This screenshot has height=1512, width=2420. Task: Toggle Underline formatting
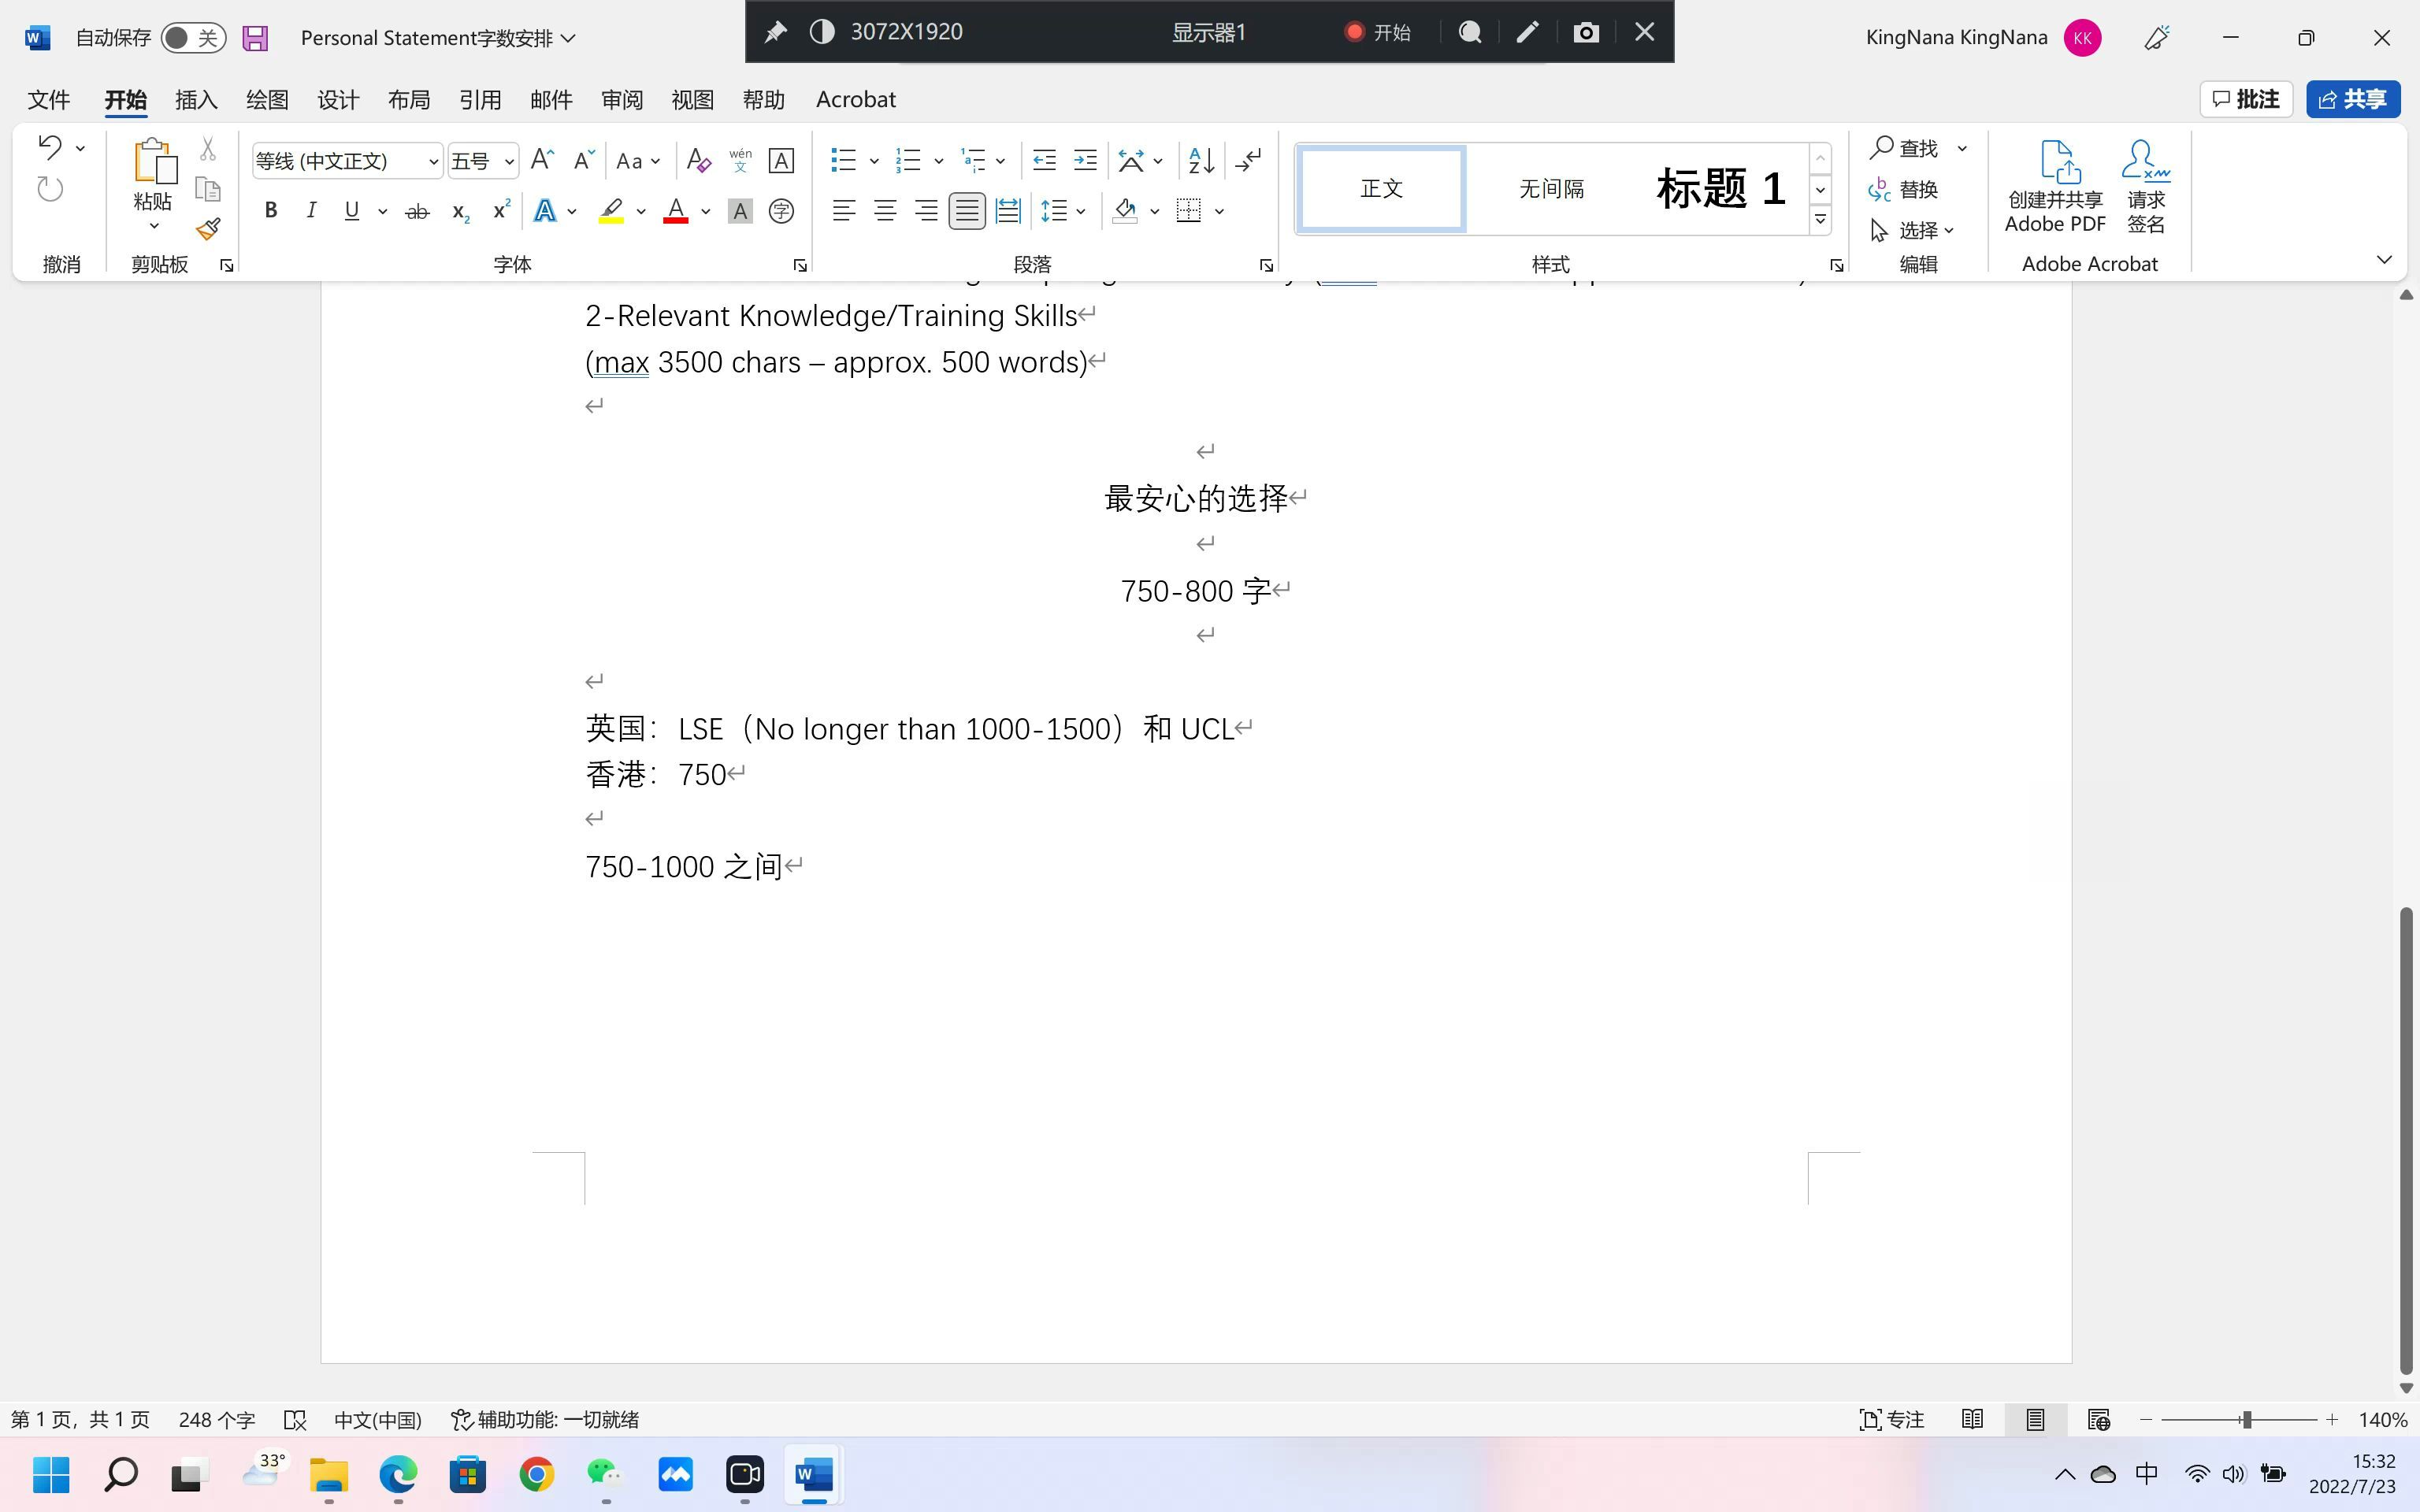pos(352,211)
